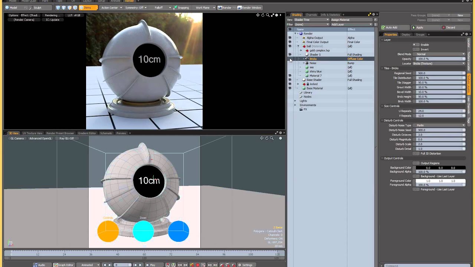This screenshot has width=475, height=267.
Task: Select the Vertices selection mode icon
Action: click(58, 7)
